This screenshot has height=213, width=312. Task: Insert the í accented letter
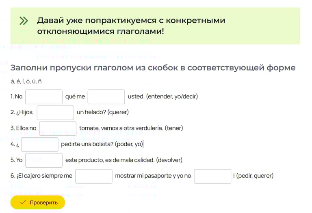point(24,81)
